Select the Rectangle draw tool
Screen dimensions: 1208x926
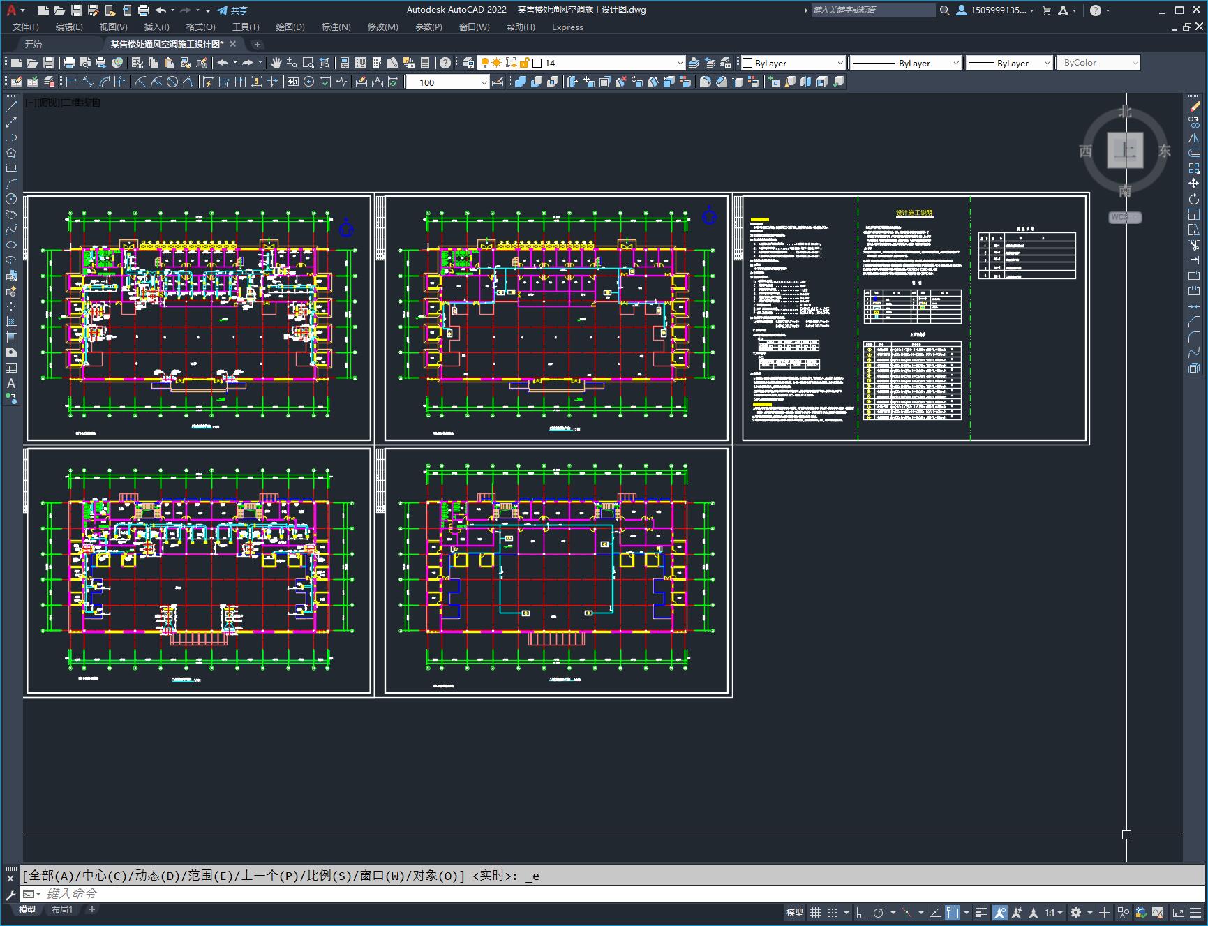(11, 168)
